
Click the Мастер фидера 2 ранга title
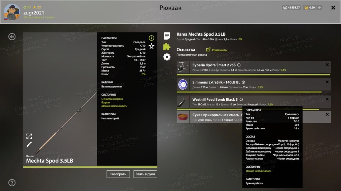click(x=39, y=17)
